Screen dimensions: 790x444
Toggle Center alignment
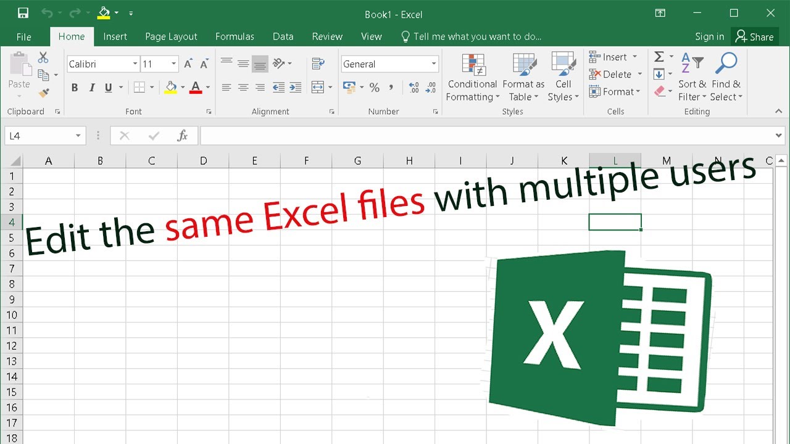coord(243,88)
